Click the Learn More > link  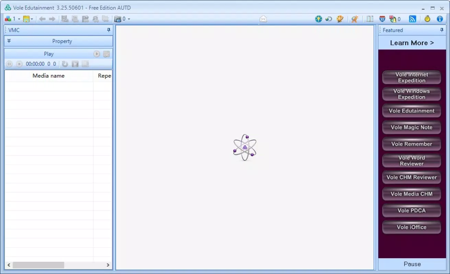pos(412,43)
